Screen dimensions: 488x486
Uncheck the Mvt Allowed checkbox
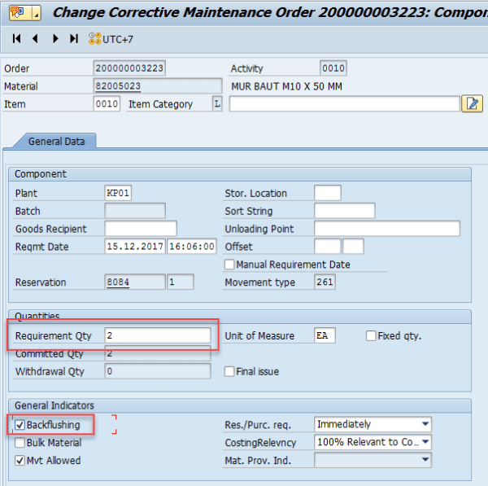tap(20, 460)
